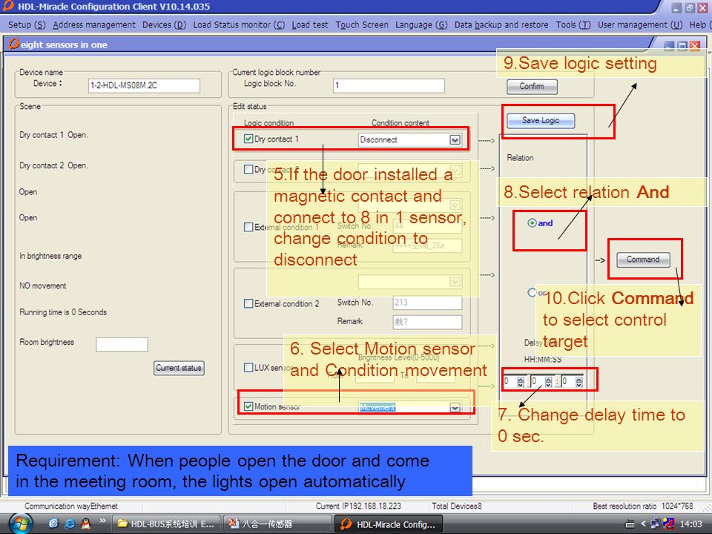The height and width of the screenshot is (534, 712).
Task: Enable the LUX sensor checkbox
Action: point(248,367)
